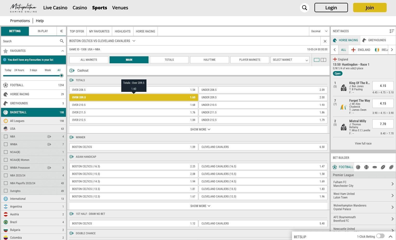Select basketball icon in Bet Builder

click(358, 167)
